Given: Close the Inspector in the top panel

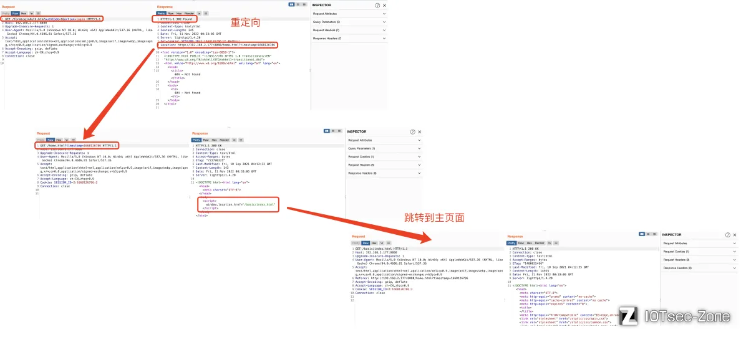Looking at the screenshot, I should (385, 5).
